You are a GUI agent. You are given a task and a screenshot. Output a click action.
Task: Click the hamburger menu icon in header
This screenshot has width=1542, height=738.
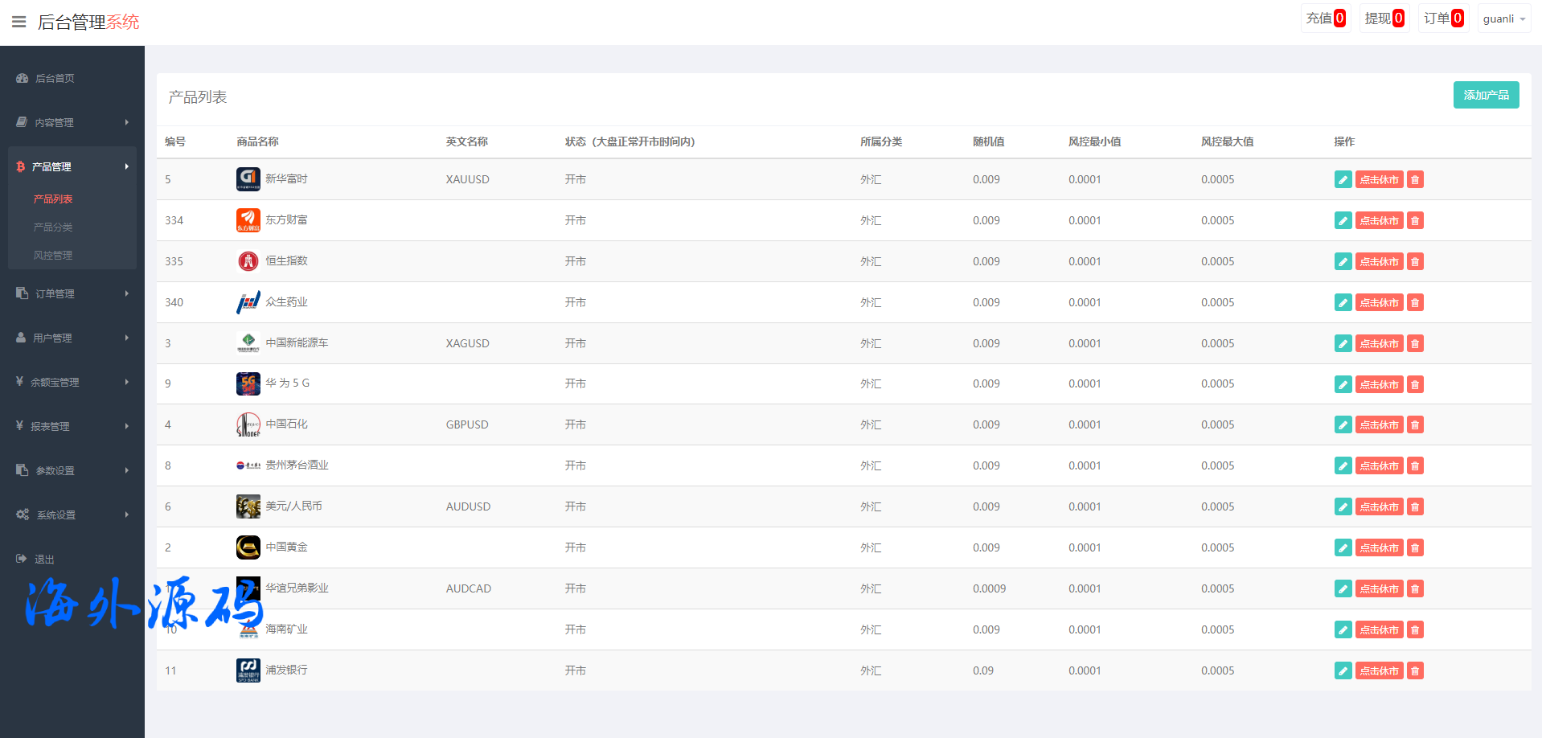coord(19,22)
